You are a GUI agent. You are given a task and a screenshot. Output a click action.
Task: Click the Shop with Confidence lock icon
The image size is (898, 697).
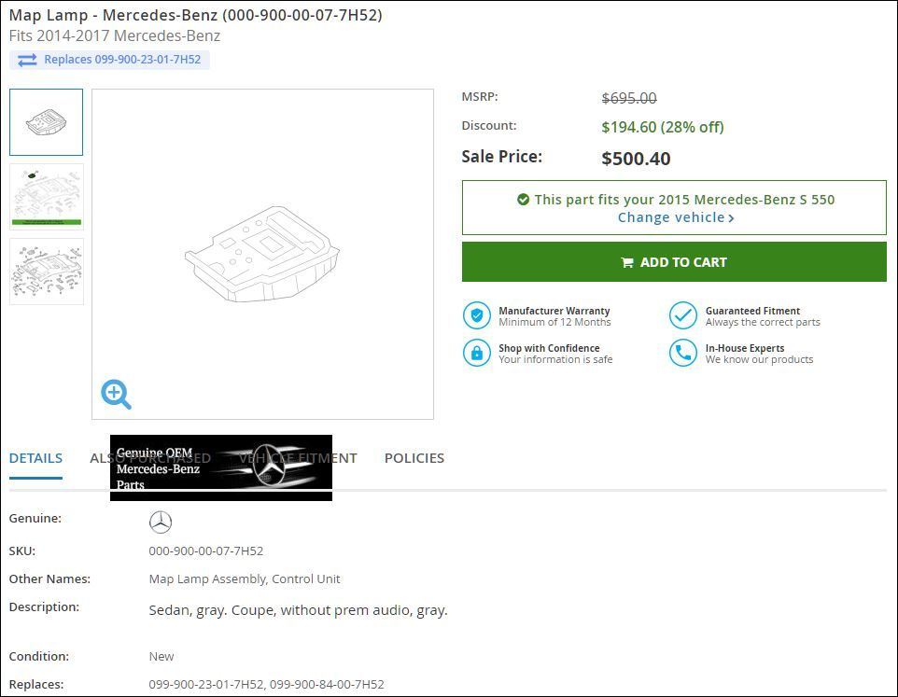(476, 353)
